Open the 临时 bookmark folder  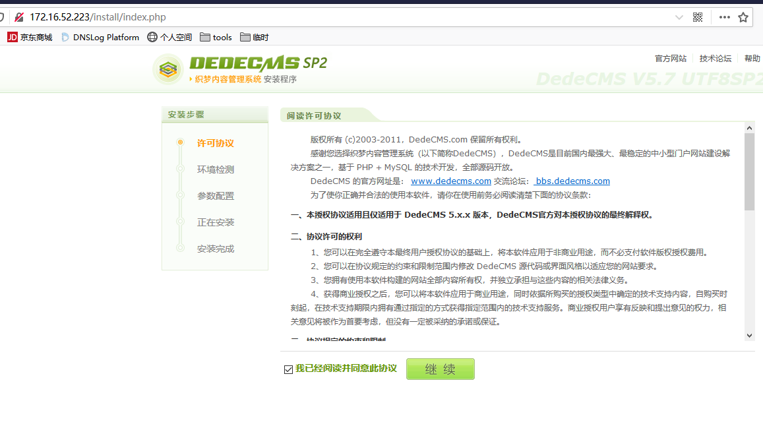(x=254, y=37)
